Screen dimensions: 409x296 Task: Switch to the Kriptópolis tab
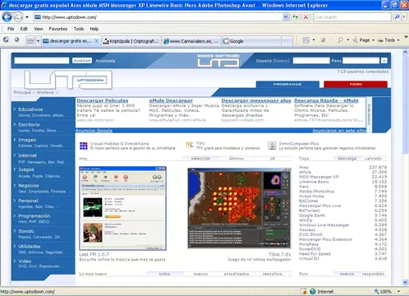click(x=131, y=41)
